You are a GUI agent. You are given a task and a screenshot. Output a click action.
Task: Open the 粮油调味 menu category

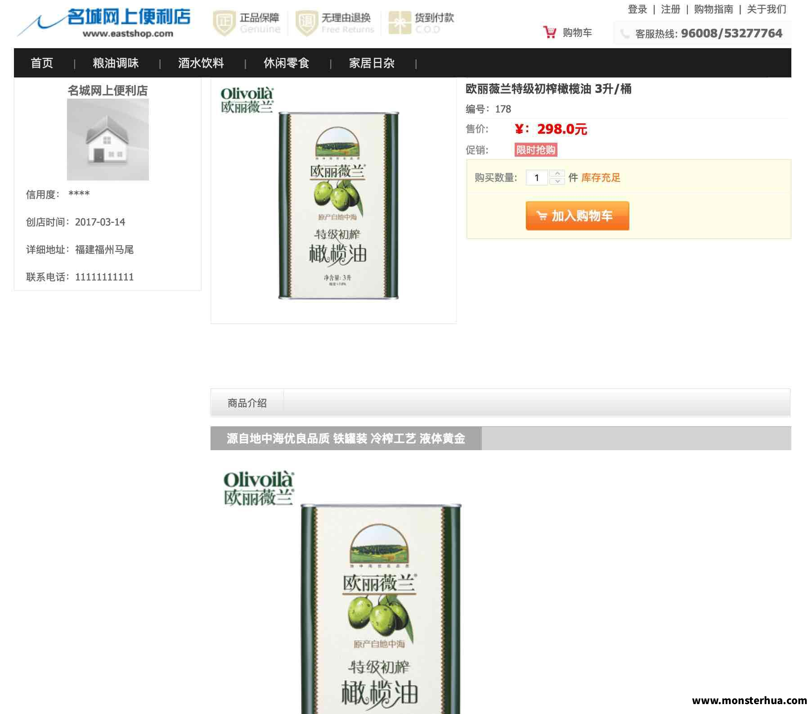116,63
